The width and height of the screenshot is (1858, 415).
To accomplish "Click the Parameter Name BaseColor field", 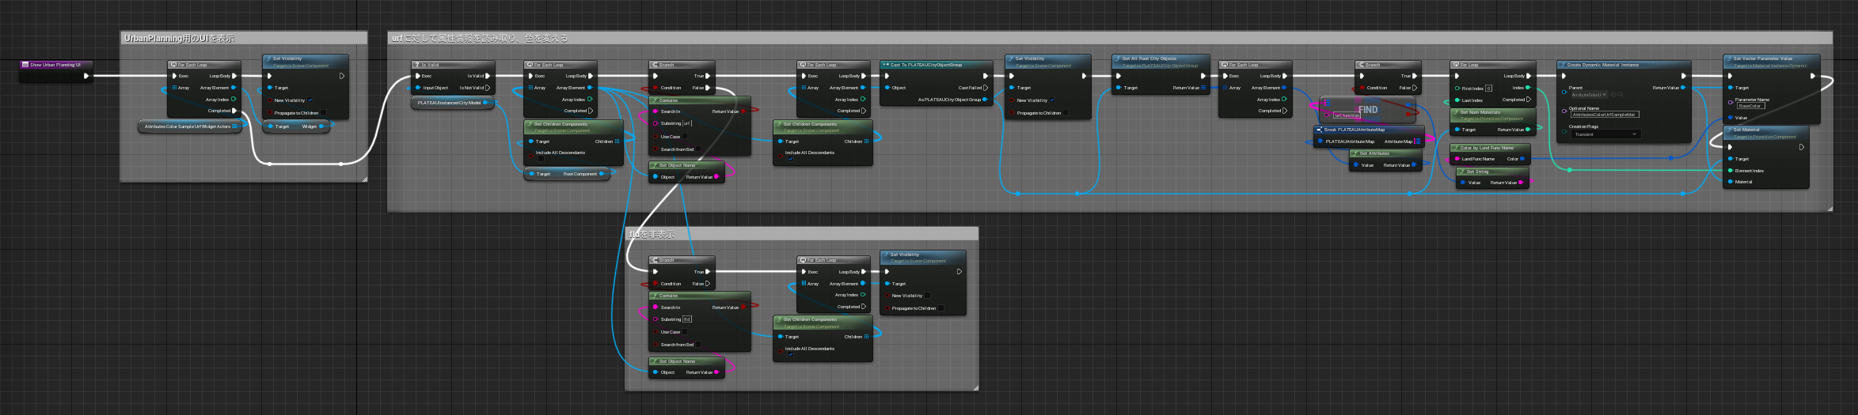I will (x=1750, y=106).
